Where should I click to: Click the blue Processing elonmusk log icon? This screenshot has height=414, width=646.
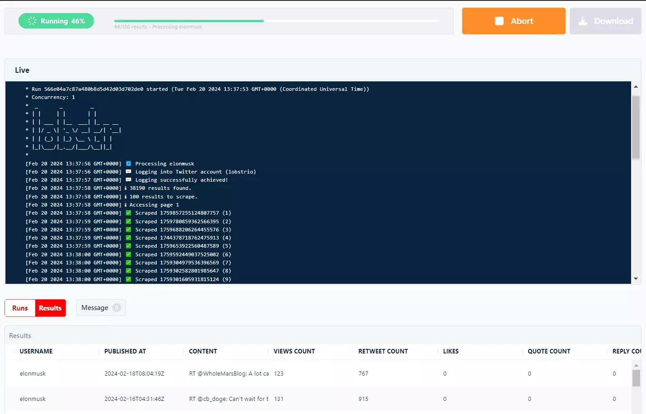pos(128,164)
